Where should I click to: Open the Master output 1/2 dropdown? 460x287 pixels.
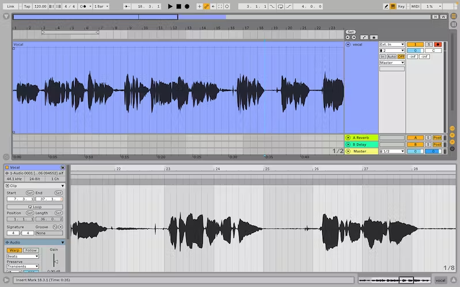tap(392, 151)
